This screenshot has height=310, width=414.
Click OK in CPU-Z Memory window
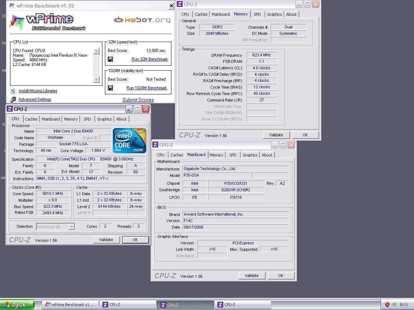305,135
